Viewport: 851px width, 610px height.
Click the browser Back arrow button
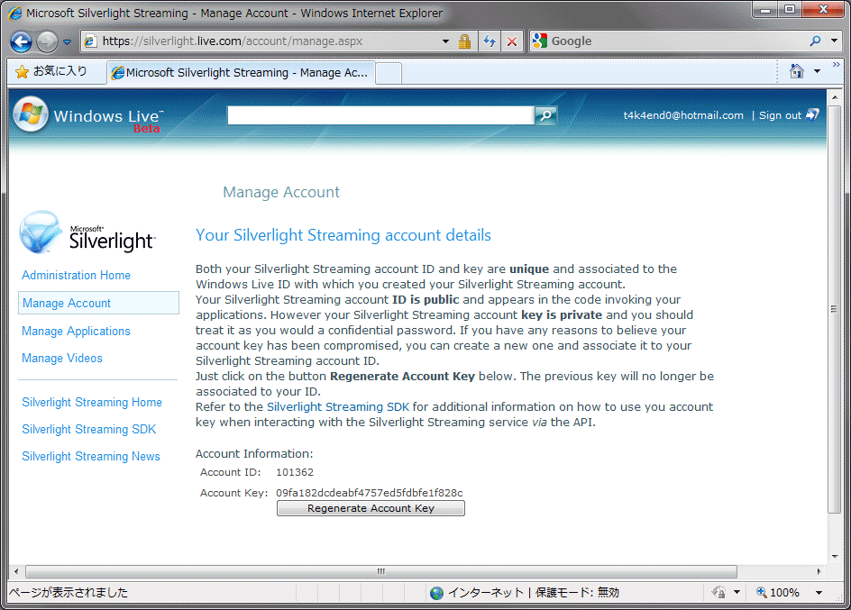(22, 41)
